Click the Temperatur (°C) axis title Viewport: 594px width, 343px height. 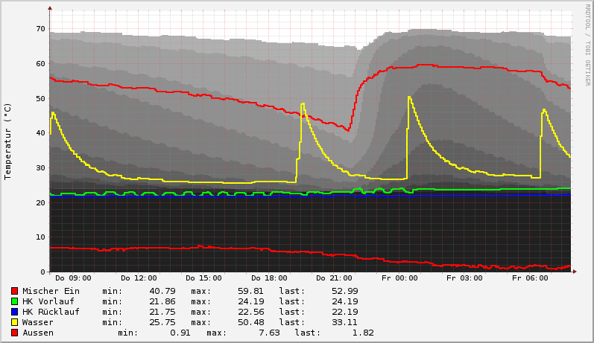[x=8, y=141]
